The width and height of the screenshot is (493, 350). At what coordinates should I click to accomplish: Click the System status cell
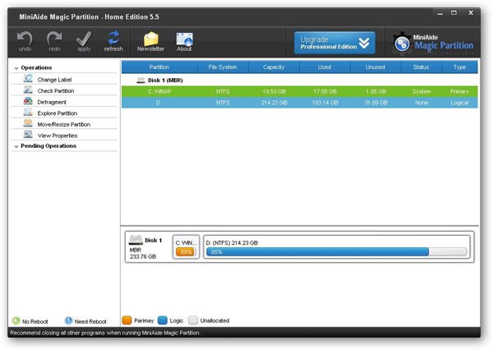point(422,91)
